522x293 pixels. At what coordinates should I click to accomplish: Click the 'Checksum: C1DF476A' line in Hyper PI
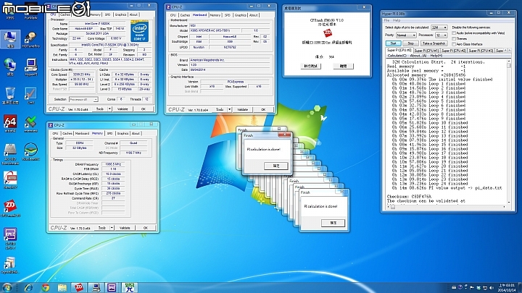point(409,197)
